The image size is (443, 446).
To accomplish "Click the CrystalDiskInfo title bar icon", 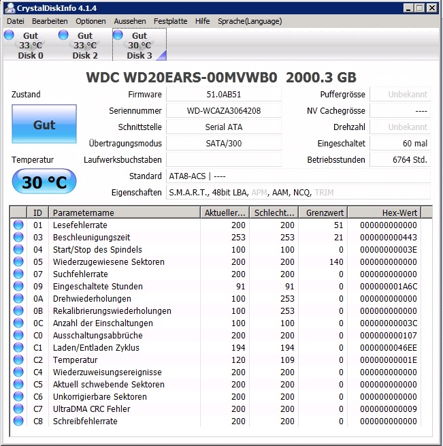I will click(10, 8).
